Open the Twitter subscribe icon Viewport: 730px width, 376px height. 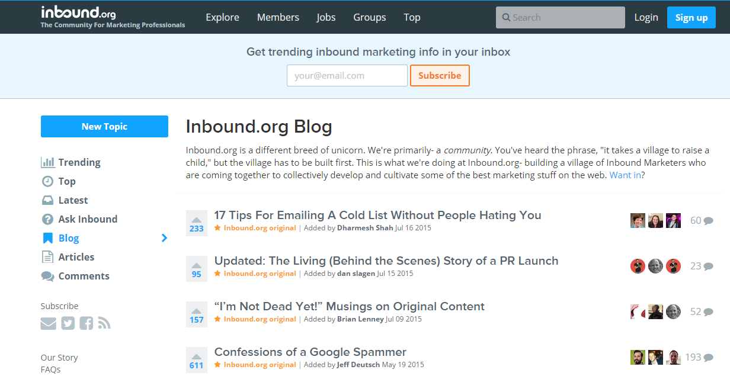[x=68, y=323]
